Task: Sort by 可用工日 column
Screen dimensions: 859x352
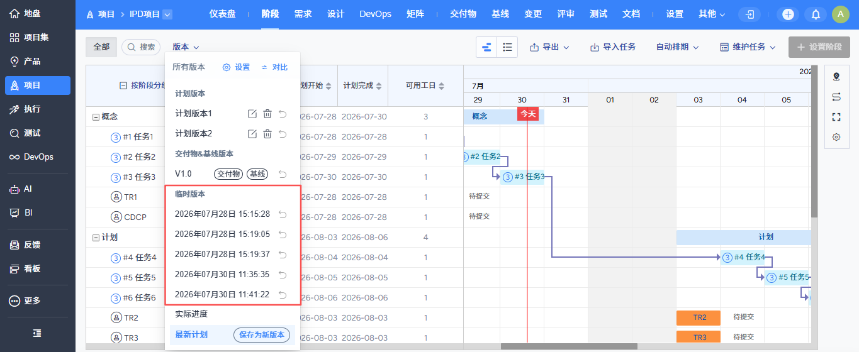Action: pyautogui.click(x=425, y=85)
